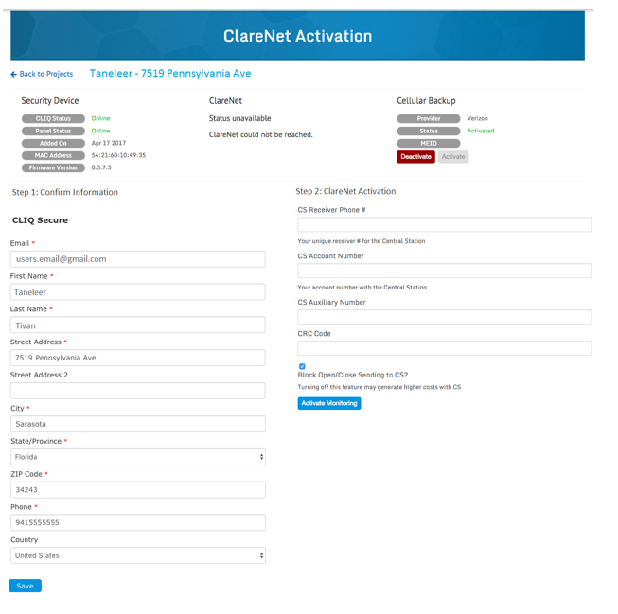The width and height of the screenshot is (618, 614).
Task: Select the Apr 17 2017 date text
Action: [109, 143]
